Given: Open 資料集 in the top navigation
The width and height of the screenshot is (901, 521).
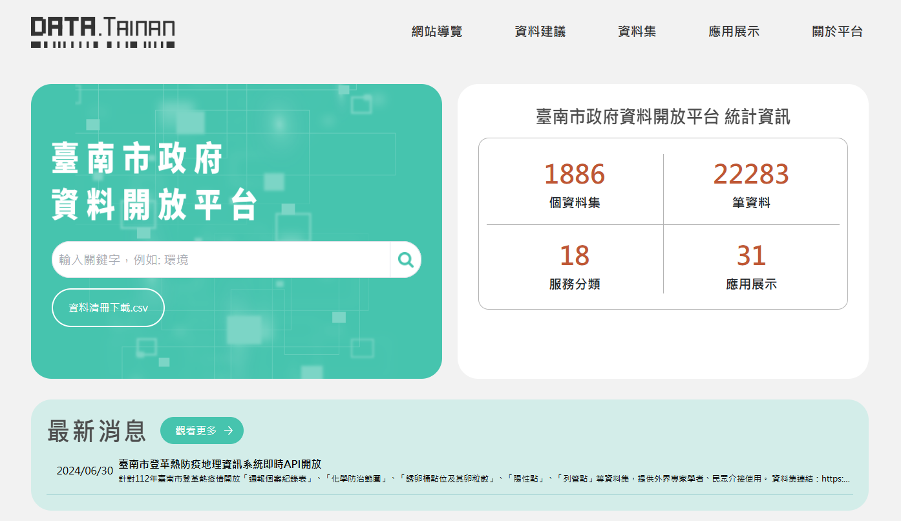Looking at the screenshot, I should [637, 32].
